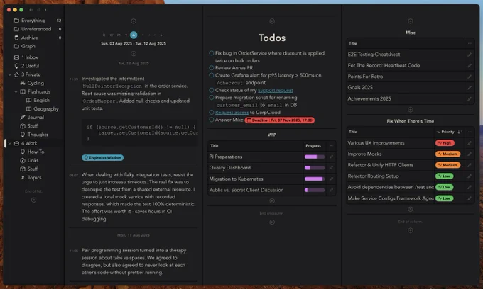Click the Engineers Wisdom tag
The image size is (483, 289).
pos(103,157)
